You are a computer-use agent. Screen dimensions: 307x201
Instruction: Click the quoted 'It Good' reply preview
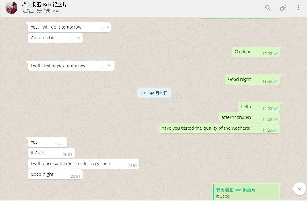(x=246, y=193)
